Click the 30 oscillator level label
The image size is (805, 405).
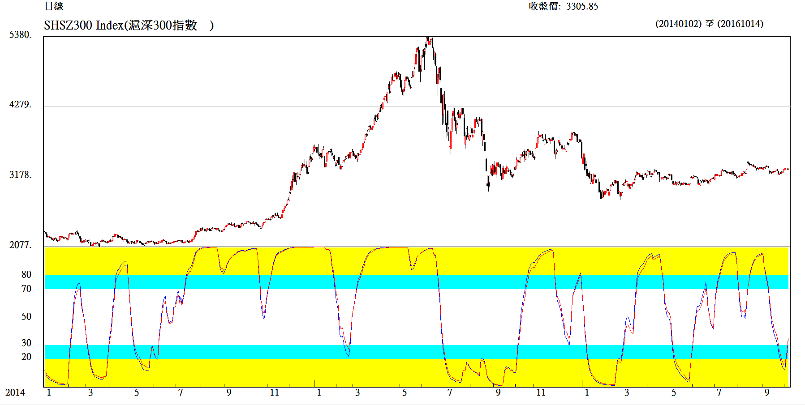tap(26, 343)
